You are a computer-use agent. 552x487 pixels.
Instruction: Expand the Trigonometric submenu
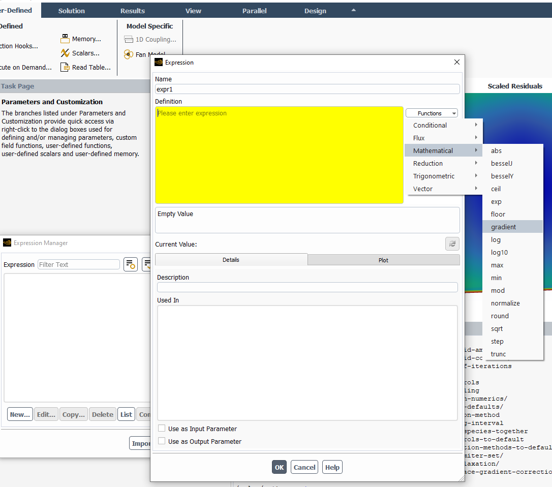click(444, 176)
